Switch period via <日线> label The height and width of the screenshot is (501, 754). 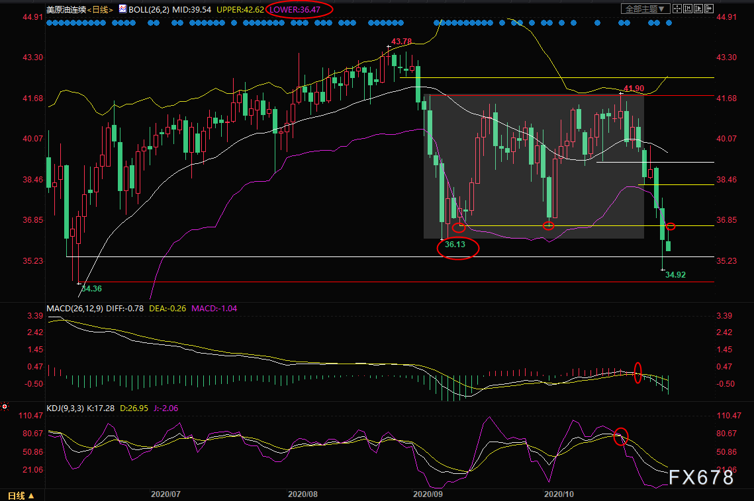[x=100, y=10]
